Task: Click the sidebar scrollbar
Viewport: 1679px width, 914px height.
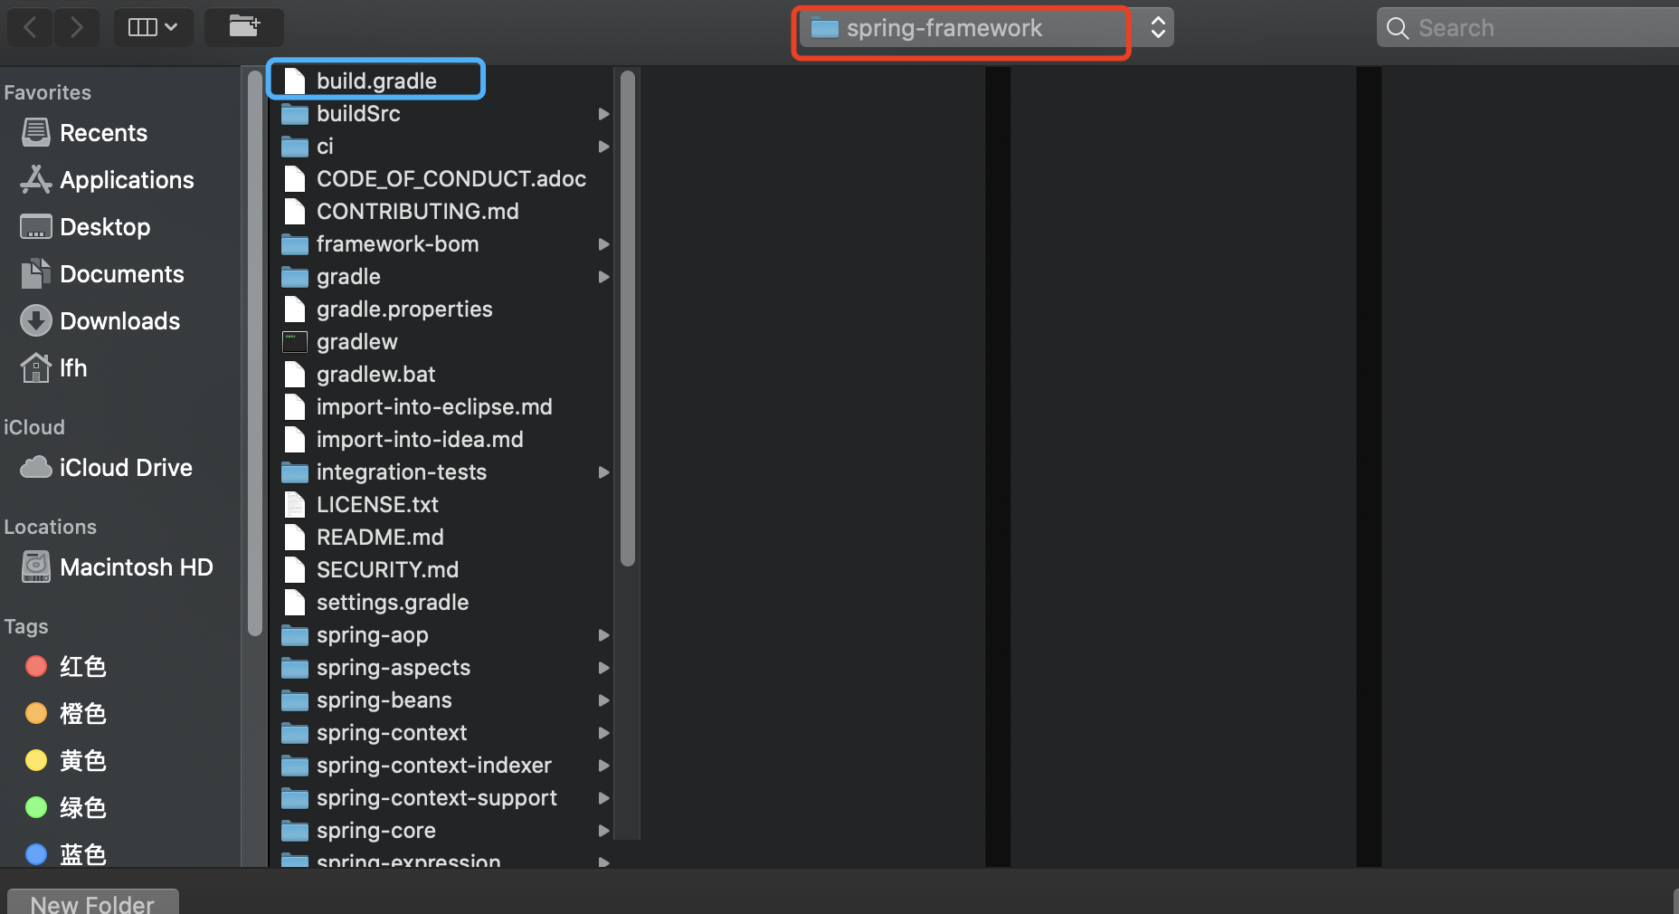Action: (x=255, y=353)
